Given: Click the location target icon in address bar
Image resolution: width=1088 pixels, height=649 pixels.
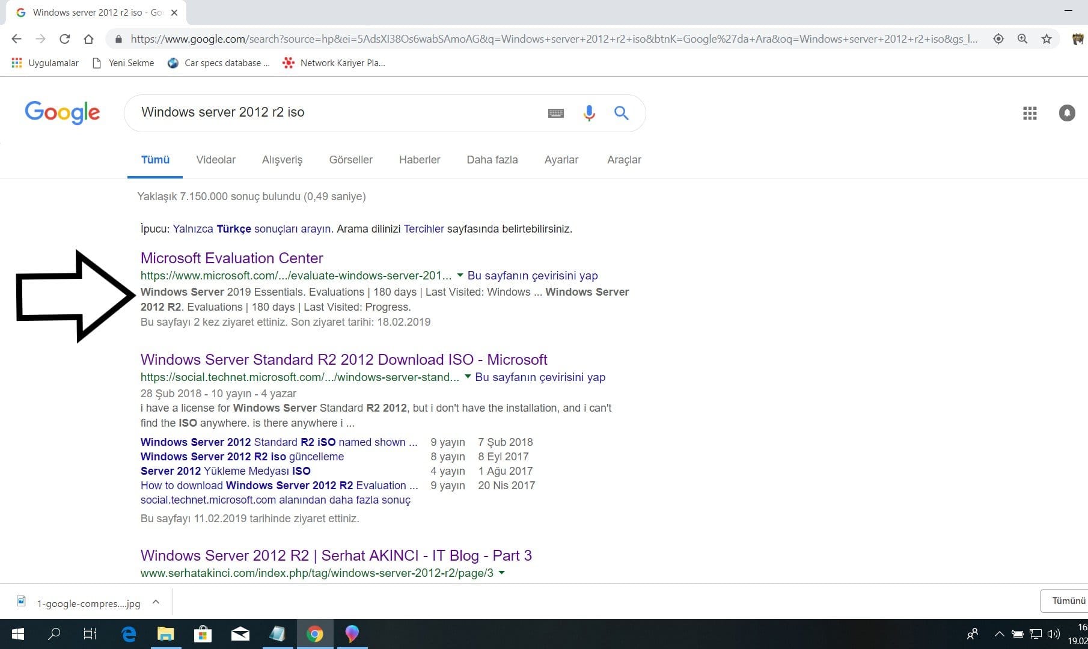Looking at the screenshot, I should pos(998,39).
